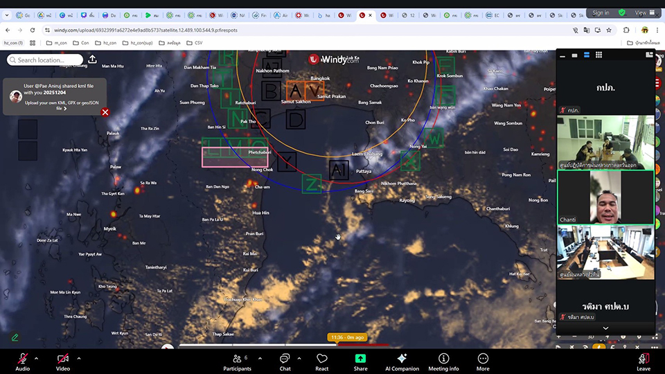Expand audio options arrow next to Audio
Viewport: 665px width, 374px height.
pyautogui.click(x=36, y=358)
